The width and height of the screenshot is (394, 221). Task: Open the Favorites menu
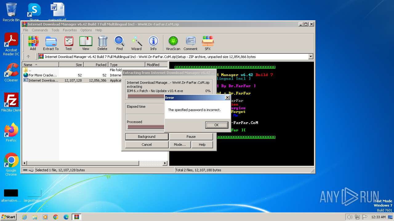70,30
